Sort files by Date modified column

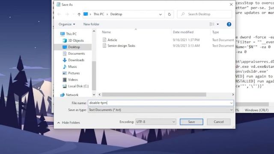(183, 32)
